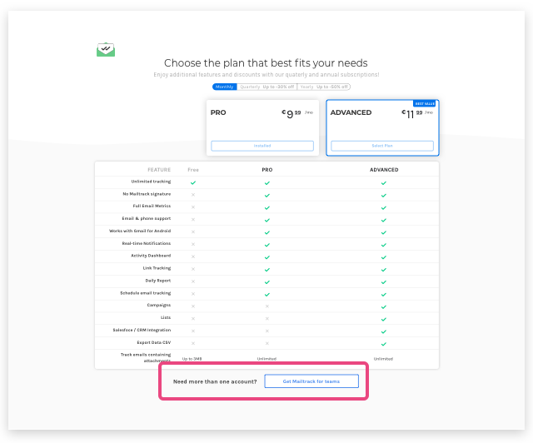Click the PRO cross icon for Lists

pyautogui.click(x=267, y=318)
